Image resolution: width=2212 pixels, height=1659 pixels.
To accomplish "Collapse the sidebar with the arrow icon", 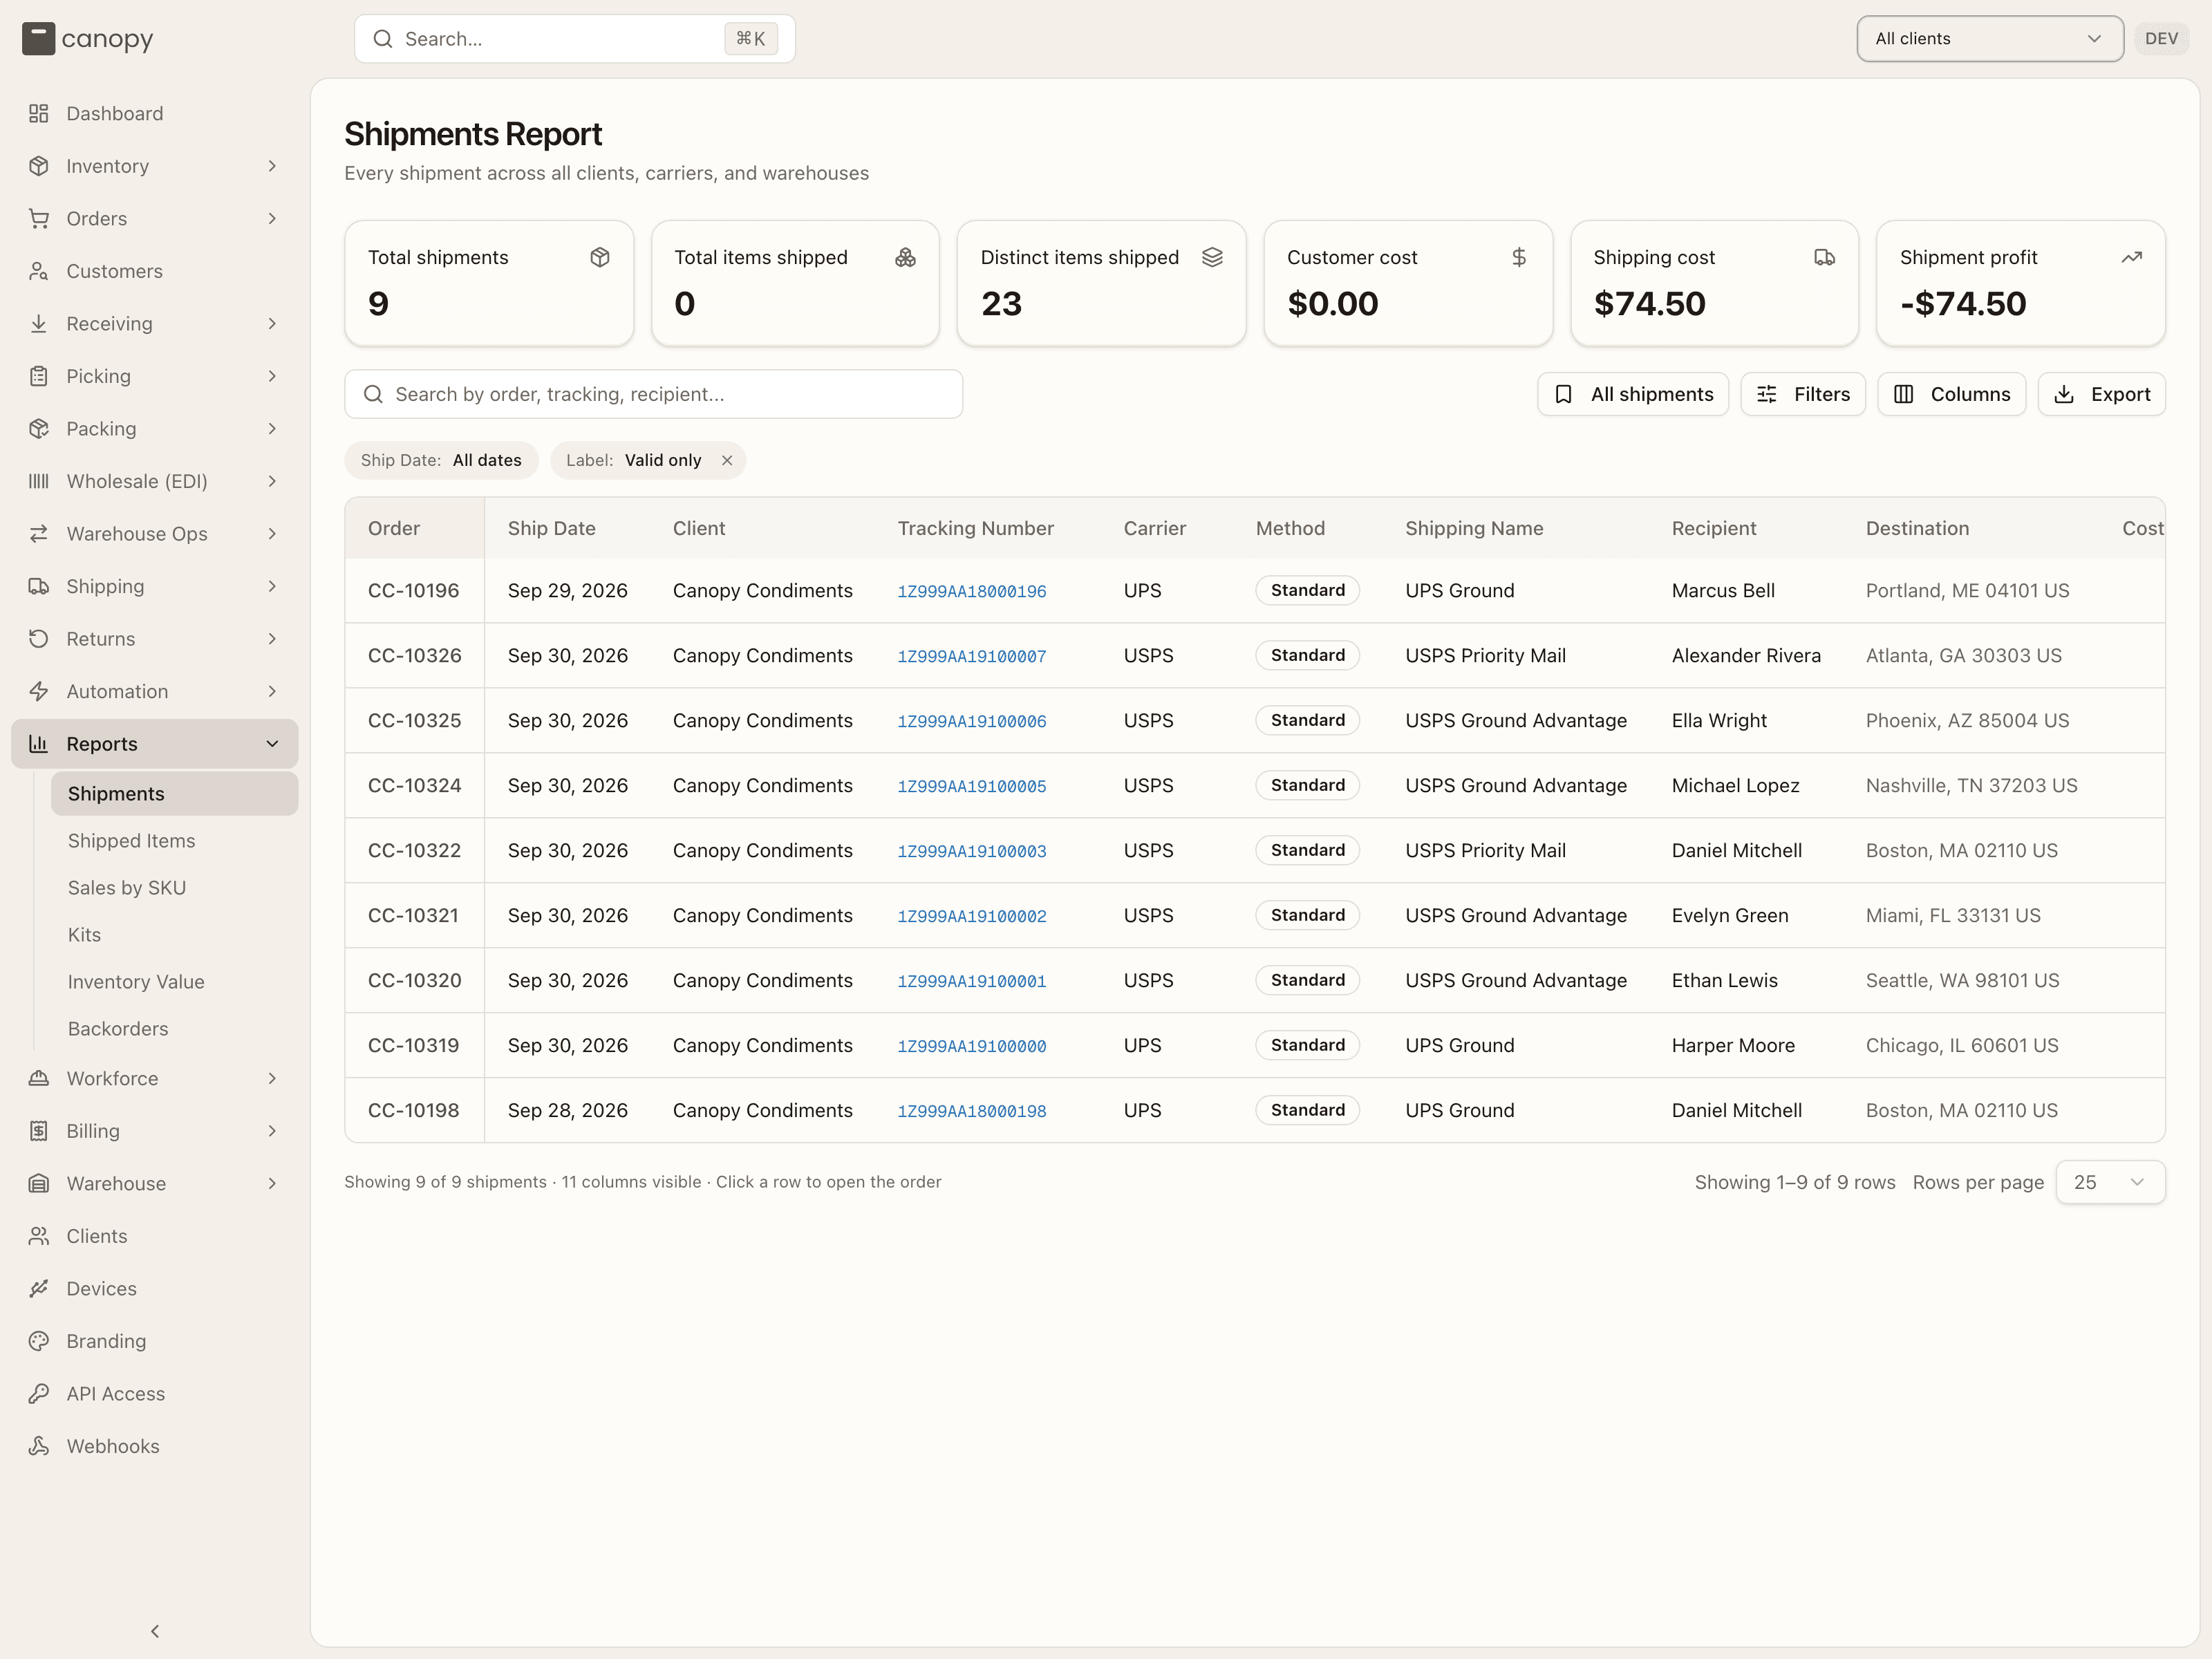I will [x=155, y=1631].
